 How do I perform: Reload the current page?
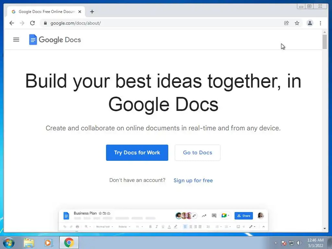coord(32,23)
